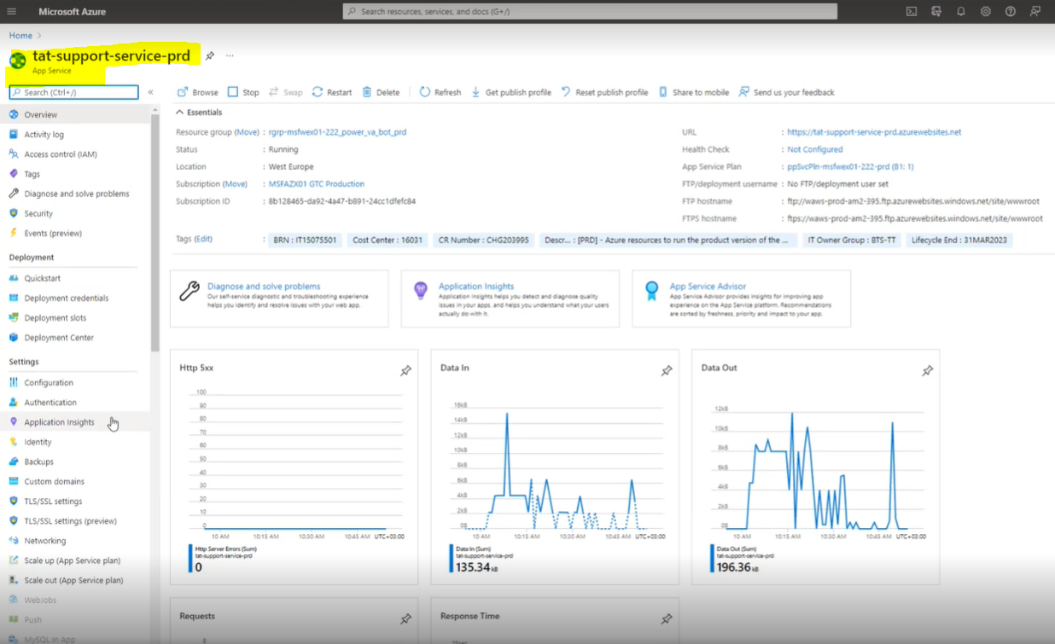
Task: Pin the Http 5xx chart
Action: (405, 371)
